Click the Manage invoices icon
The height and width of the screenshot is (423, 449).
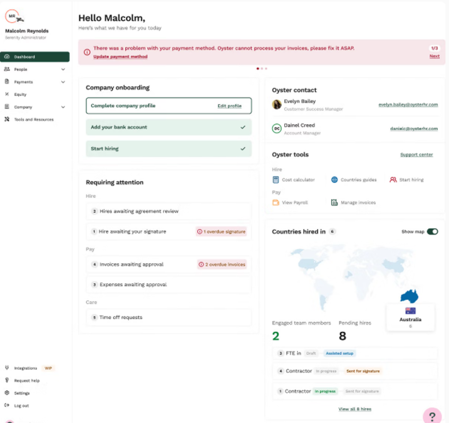[335, 203]
